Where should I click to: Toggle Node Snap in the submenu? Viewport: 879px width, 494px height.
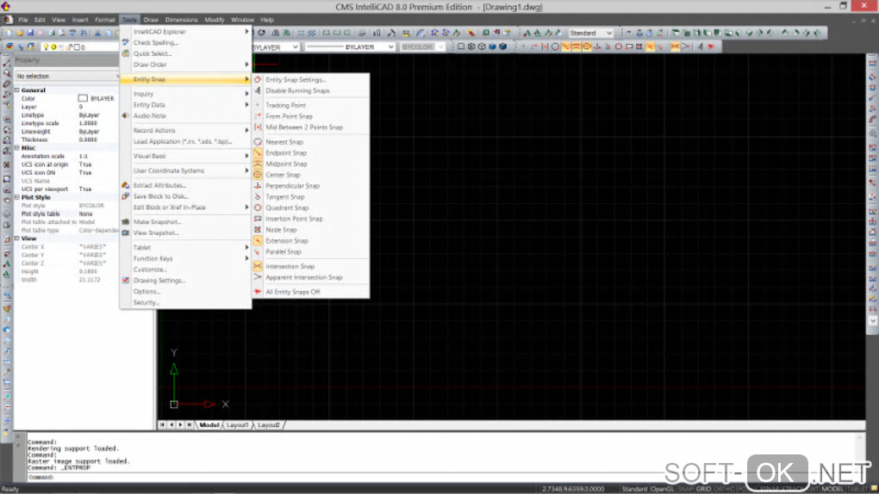(x=311, y=230)
